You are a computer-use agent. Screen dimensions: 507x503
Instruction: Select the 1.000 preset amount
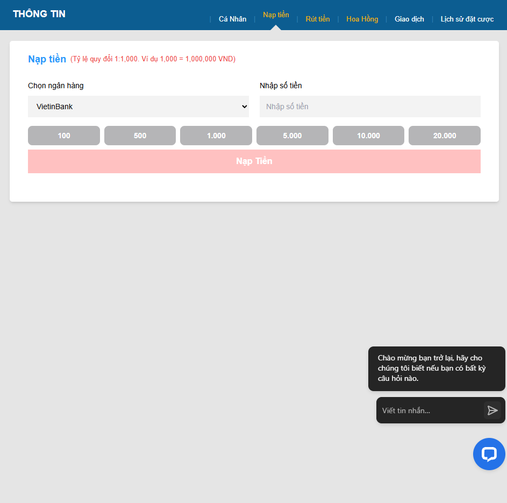pyautogui.click(x=216, y=136)
